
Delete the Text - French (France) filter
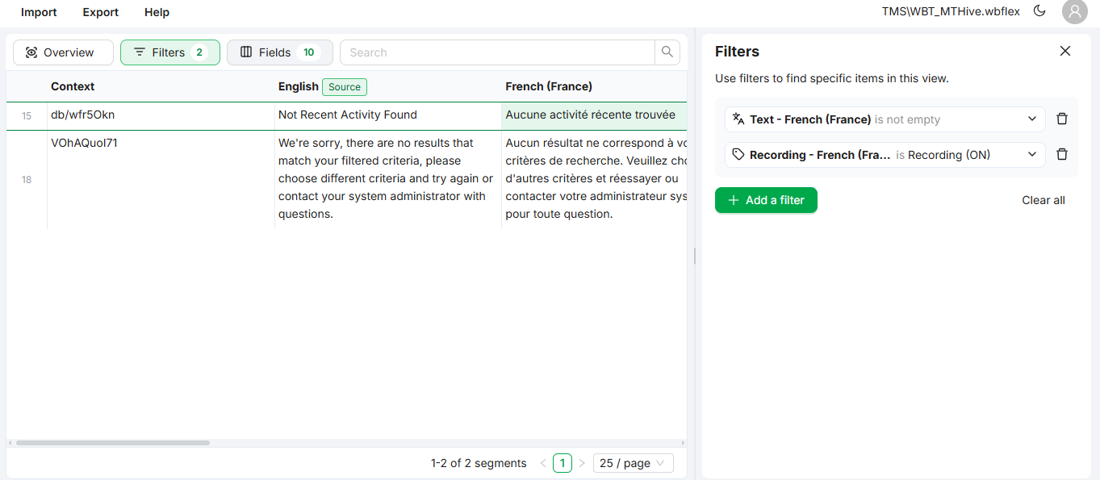click(x=1062, y=119)
